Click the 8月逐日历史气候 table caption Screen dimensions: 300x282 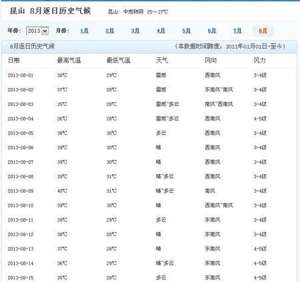[32, 46]
